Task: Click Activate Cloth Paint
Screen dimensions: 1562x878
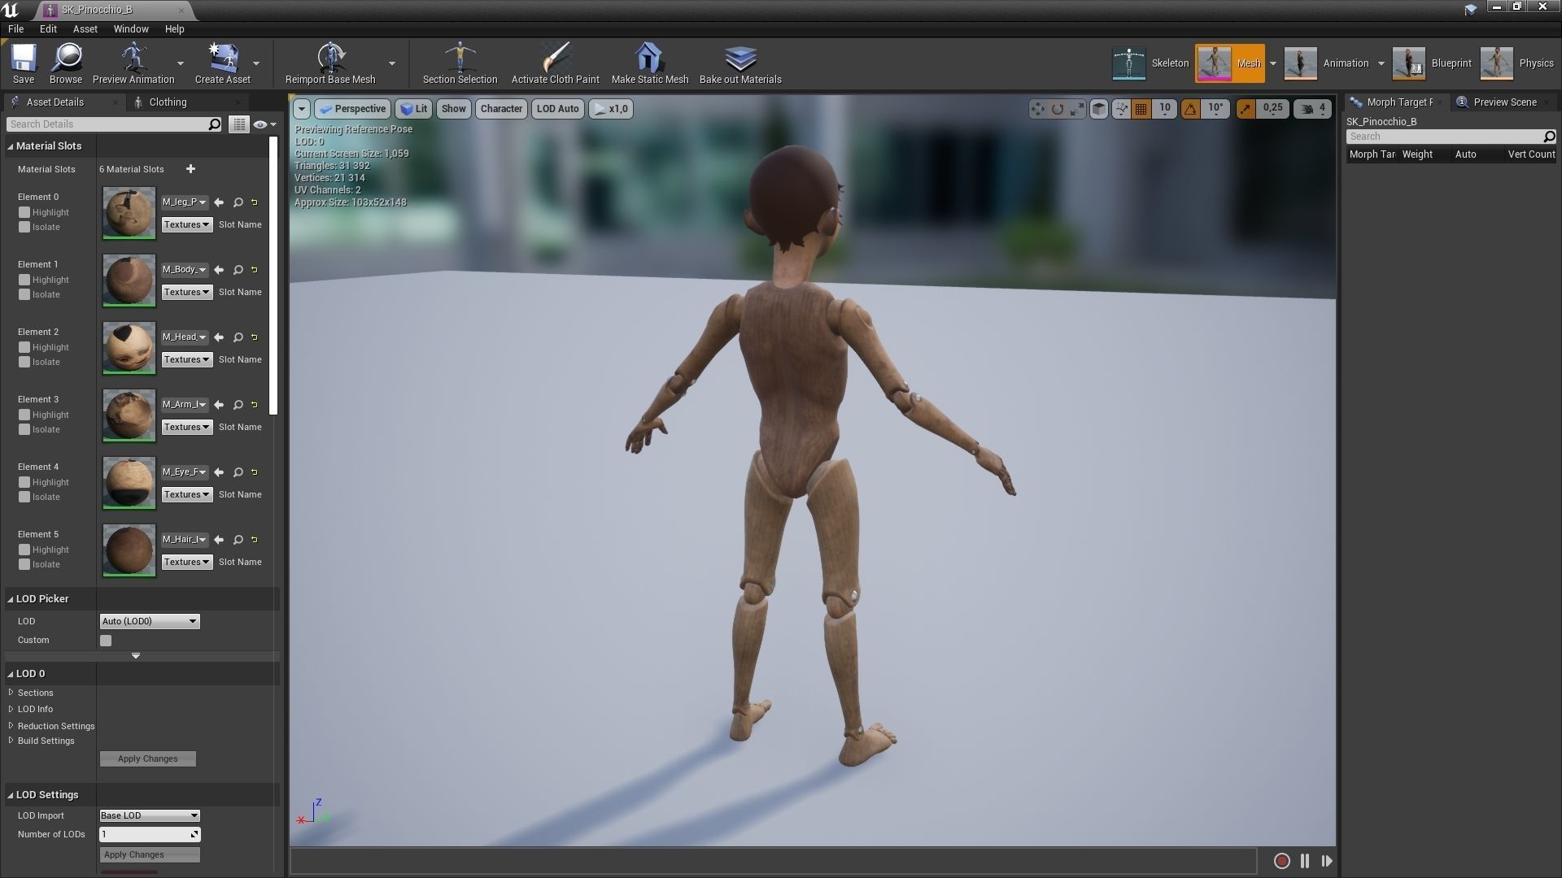Action: click(x=555, y=63)
